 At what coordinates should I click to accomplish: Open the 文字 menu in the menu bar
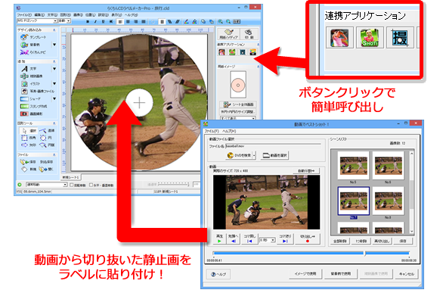click(x=52, y=14)
